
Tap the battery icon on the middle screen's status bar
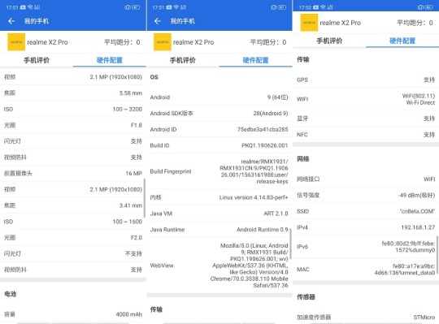click(282, 7)
